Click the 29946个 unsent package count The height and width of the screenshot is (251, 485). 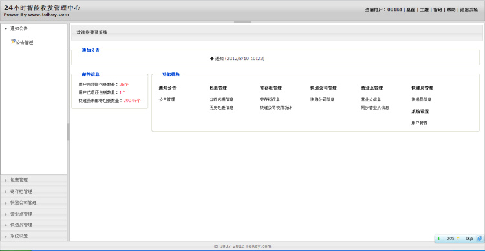point(132,101)
